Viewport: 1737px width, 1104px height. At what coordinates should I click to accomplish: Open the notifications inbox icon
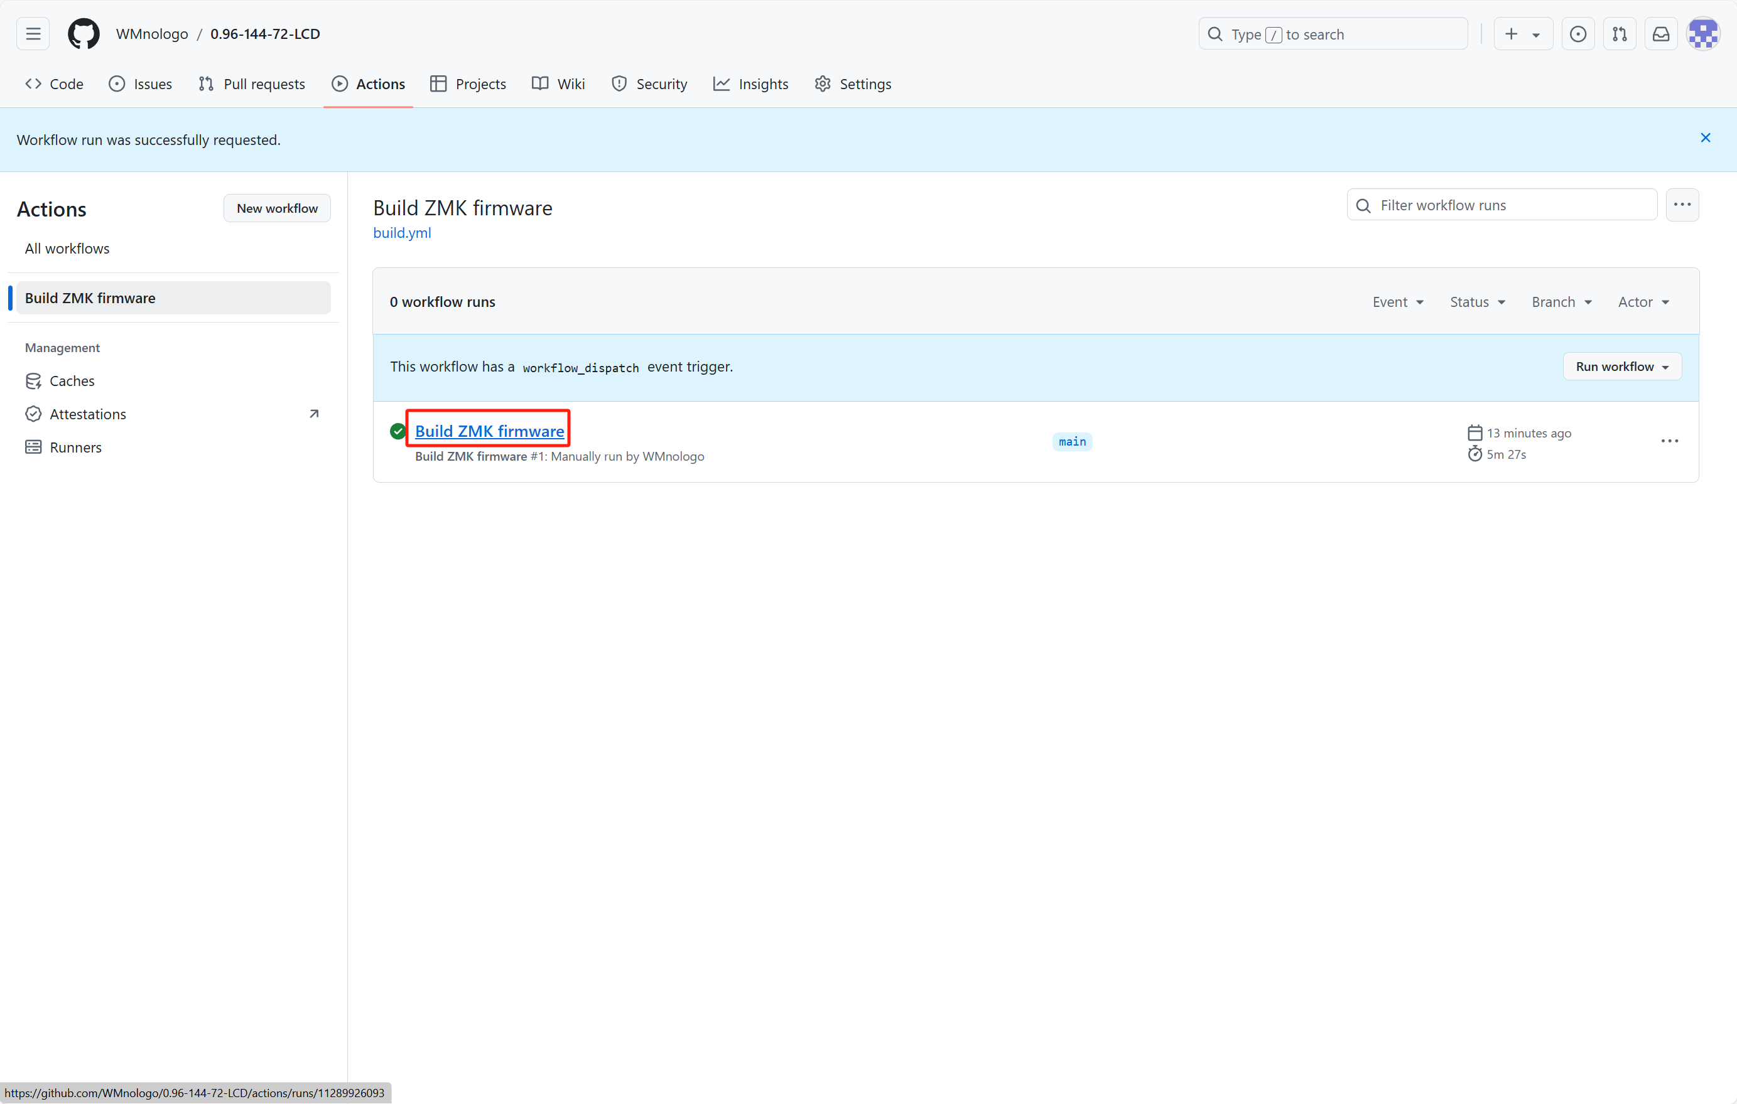click(1661, 34)
